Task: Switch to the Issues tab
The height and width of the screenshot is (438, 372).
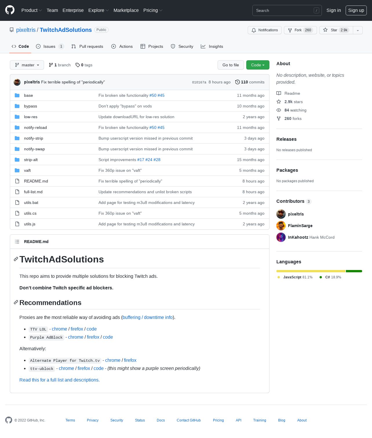Action: tap(50, 46)
